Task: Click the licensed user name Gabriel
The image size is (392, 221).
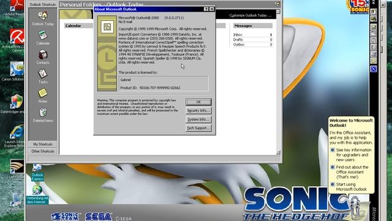Action: click(126, 80)
